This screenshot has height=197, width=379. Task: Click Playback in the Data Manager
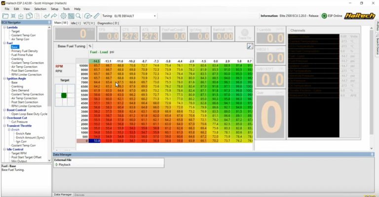[64, 164]
